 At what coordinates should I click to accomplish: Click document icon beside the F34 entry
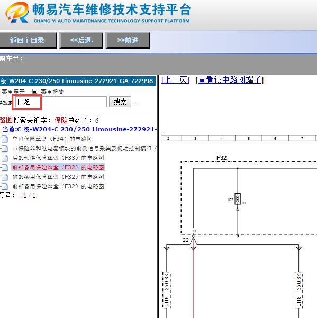click(4, 139)
